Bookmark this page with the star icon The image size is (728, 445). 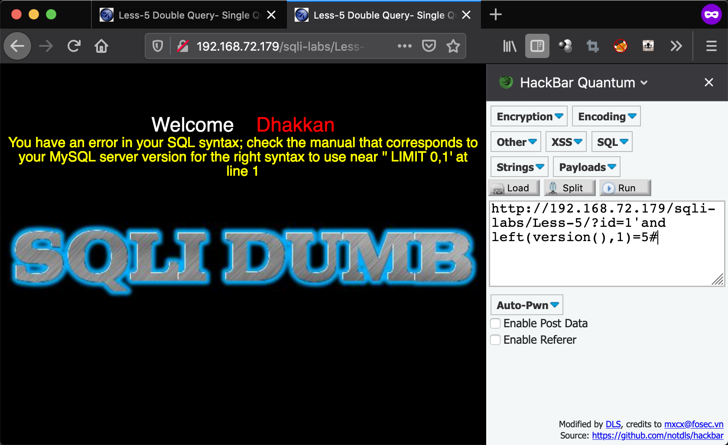coord(453,46)
